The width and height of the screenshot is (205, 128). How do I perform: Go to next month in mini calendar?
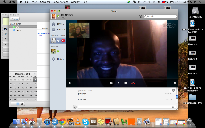35,74
